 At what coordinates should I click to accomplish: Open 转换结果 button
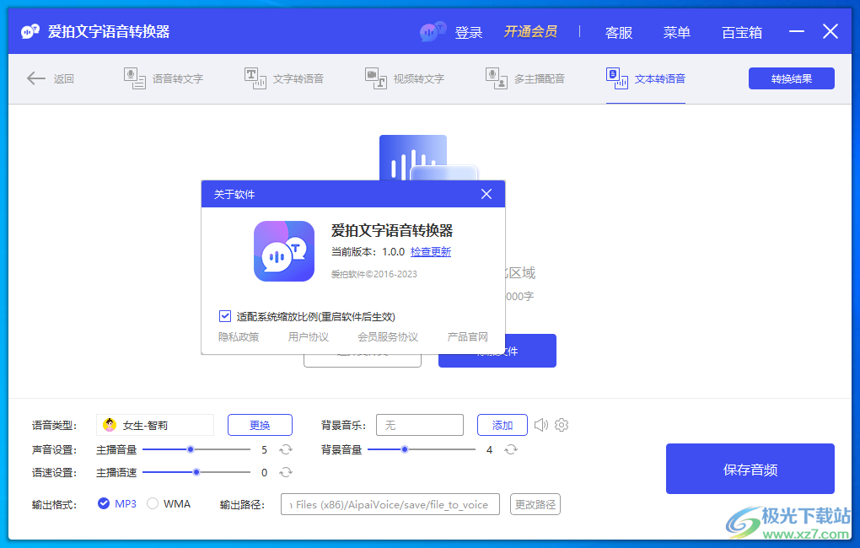792,78
